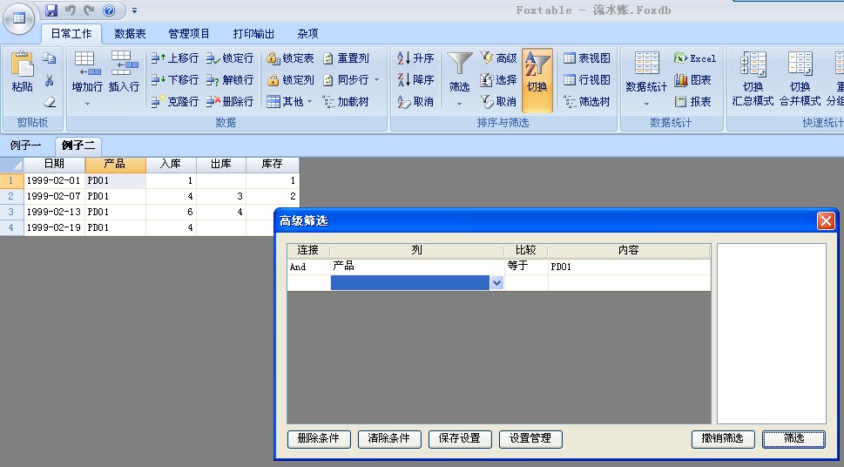The height and width of the screenshot is (467, 844).
Task: Click the 数据统计 statistics button
Action: tap(646, 71)
